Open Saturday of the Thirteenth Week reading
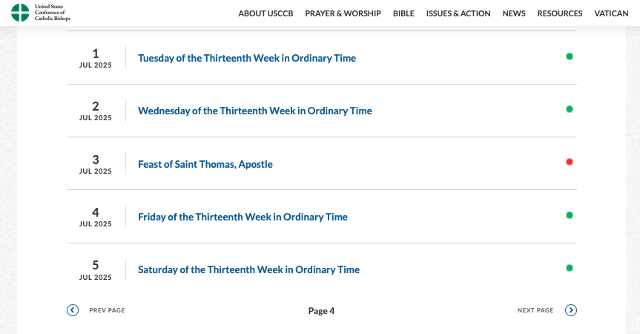Image resolution: width=640 pixels, height=334 pixels. 248,269
